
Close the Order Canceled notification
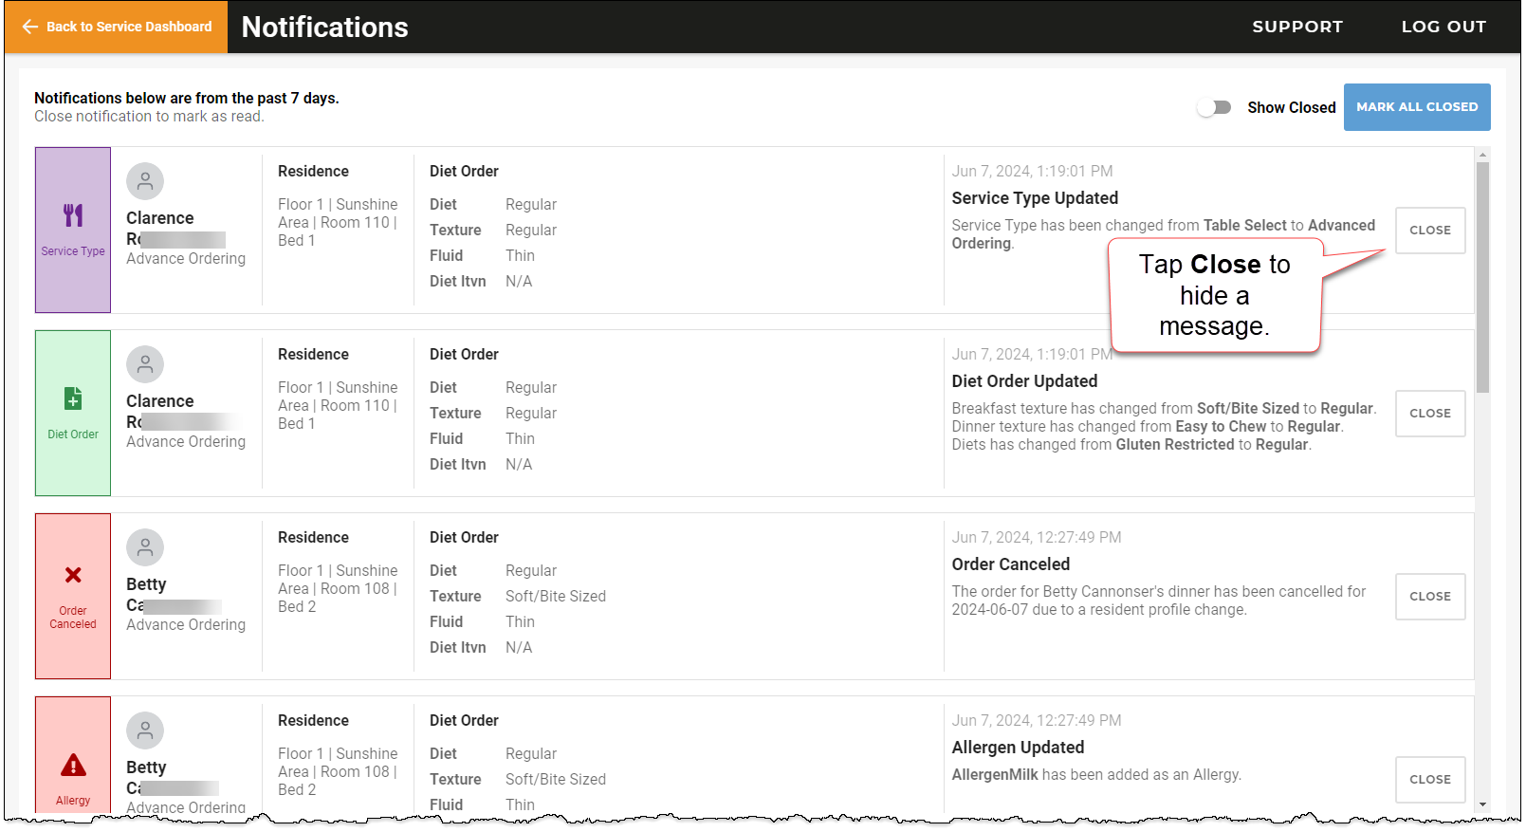click(x=1430, y=597)
